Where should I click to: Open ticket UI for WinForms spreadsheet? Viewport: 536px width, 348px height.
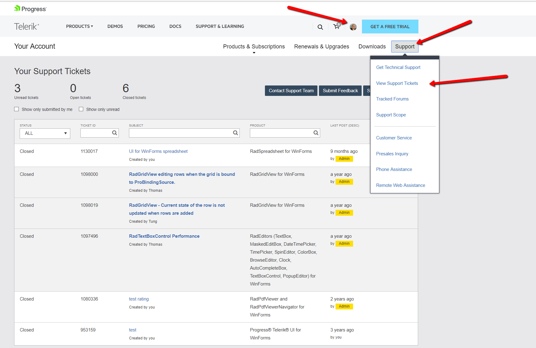tap(158, 151)
